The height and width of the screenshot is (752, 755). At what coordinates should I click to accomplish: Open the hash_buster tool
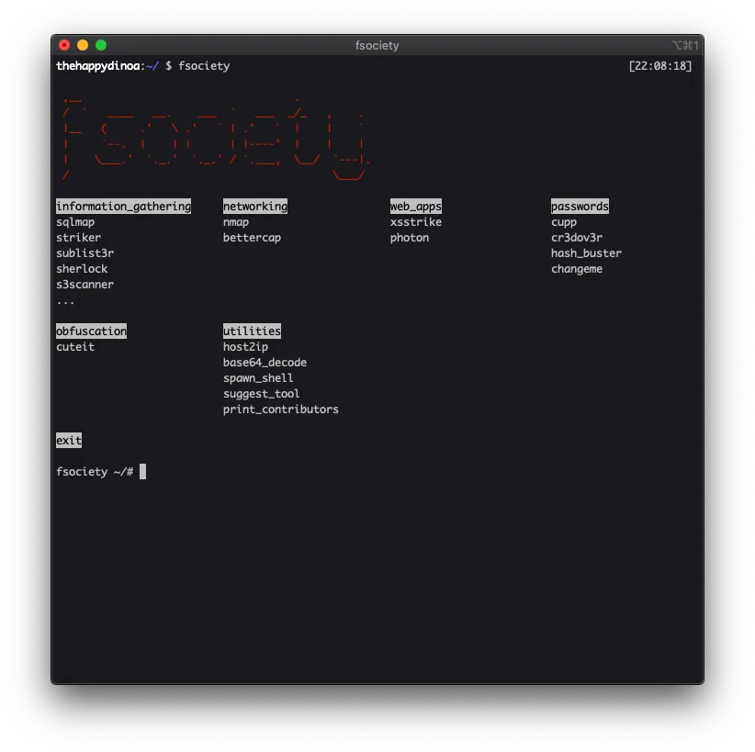pyautogui.click(x=585, y=253)
